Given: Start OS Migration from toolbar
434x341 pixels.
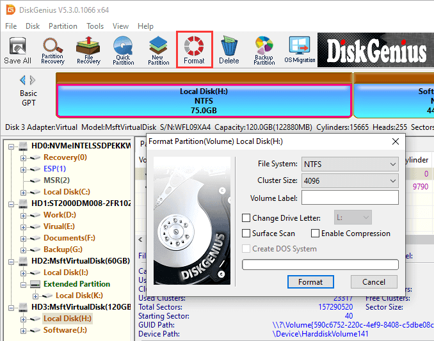Looking at the screenshot, I should click(300, 51).
